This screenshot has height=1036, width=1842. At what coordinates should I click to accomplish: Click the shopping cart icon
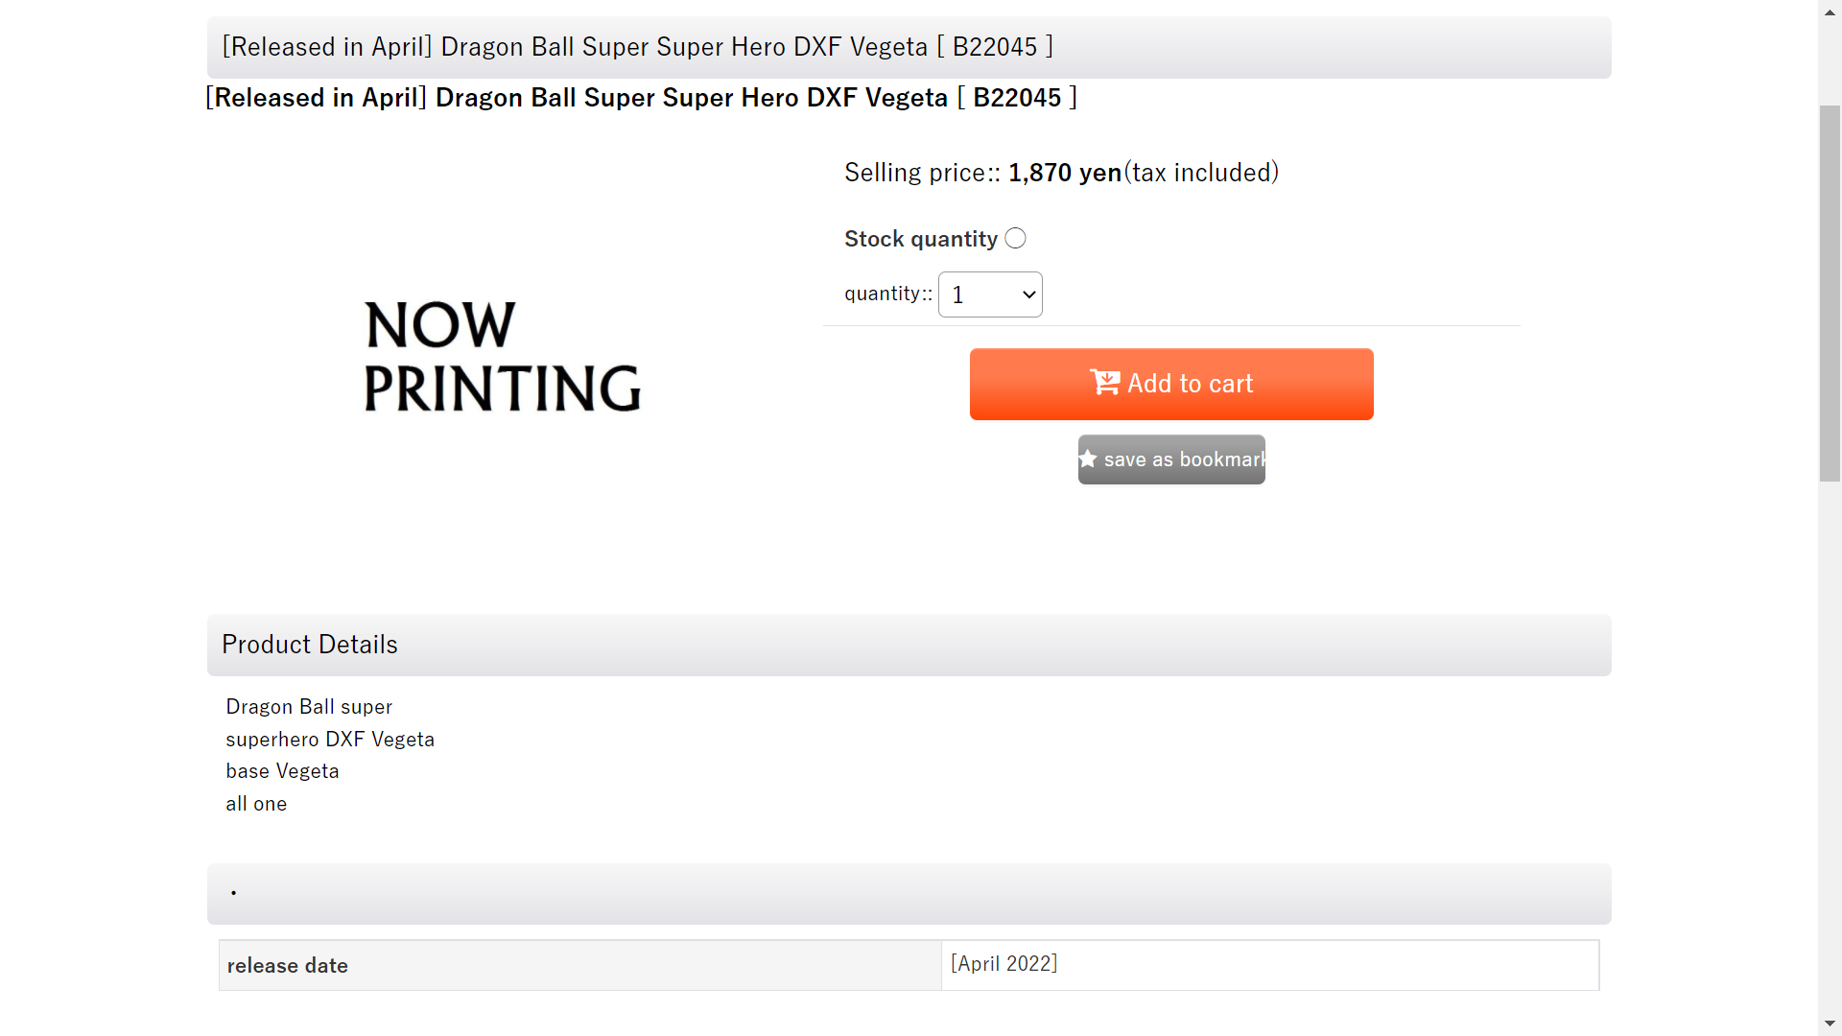click(x=1104, y=383)
